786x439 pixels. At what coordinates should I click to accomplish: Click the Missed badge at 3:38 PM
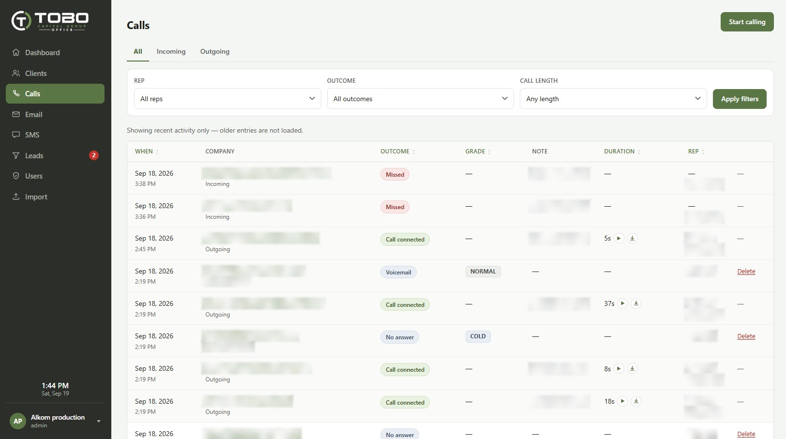tap(395, 174)
